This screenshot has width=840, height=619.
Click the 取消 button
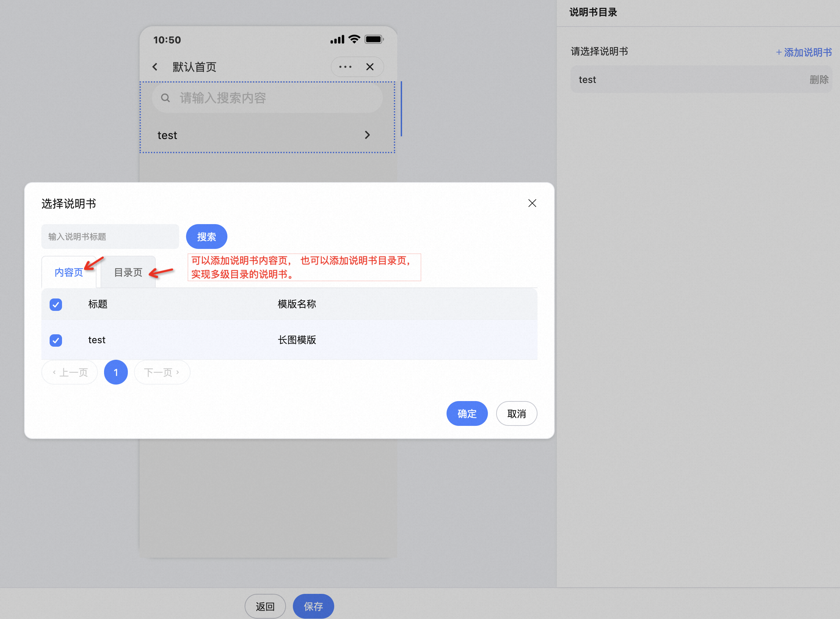516,414
